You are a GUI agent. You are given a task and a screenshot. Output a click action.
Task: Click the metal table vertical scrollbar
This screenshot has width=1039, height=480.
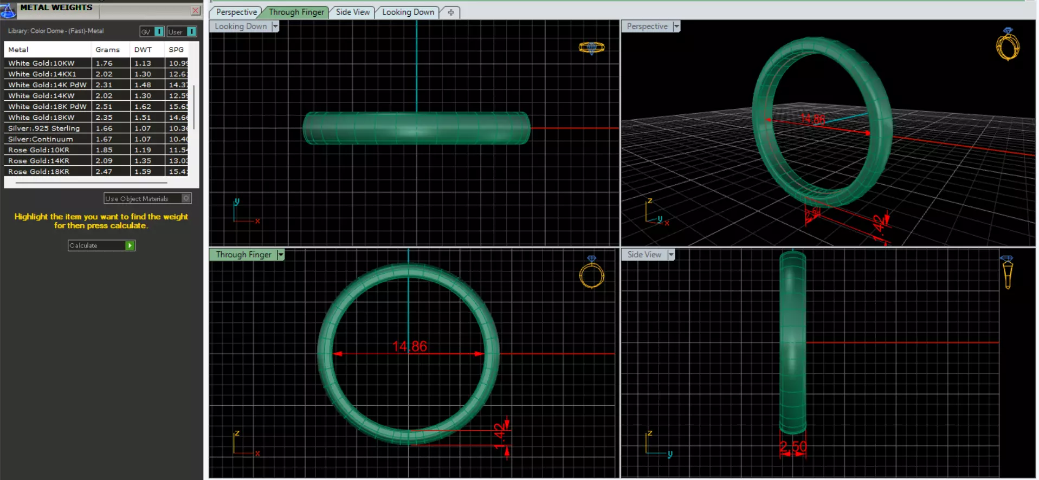point(193,108)
